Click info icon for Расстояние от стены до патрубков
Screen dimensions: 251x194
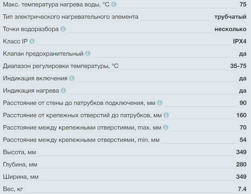(159, 103)
